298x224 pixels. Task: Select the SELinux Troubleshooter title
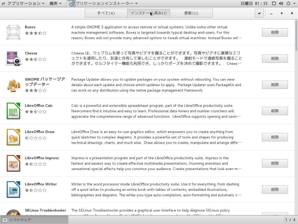46,210
